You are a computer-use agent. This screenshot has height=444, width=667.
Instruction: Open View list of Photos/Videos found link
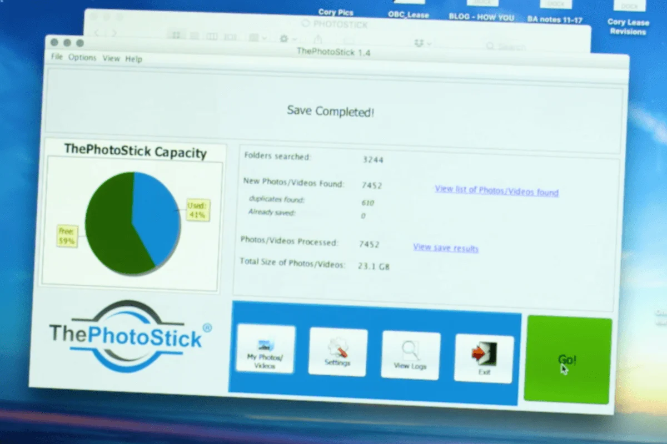pyautogui.click(x=496, y=191)
